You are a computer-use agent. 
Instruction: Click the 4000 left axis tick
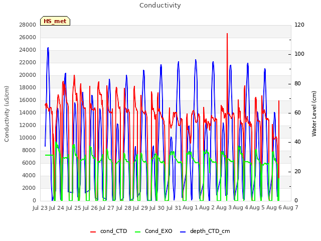[x=29, y=175]
